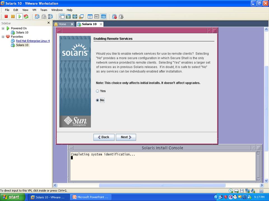Screen dimensions: 269x201
Task: Click Microsoft PowerPoint taskbar button
Action: (91, 197)
